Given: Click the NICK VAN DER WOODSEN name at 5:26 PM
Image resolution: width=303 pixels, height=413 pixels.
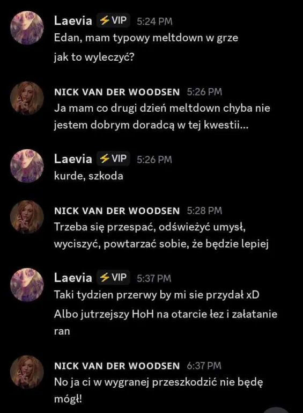Looking at the screenshot, I should tap(117, 92).
